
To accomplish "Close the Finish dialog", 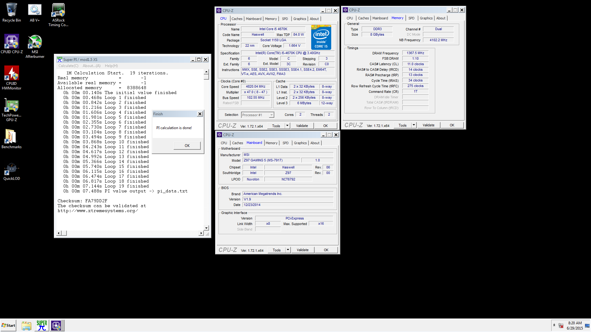I will 200,114.
